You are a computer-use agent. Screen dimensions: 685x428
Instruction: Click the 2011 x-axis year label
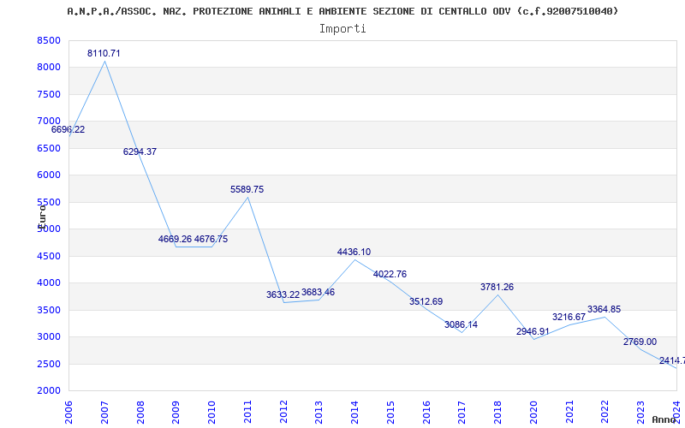click(x=247, y=412)
